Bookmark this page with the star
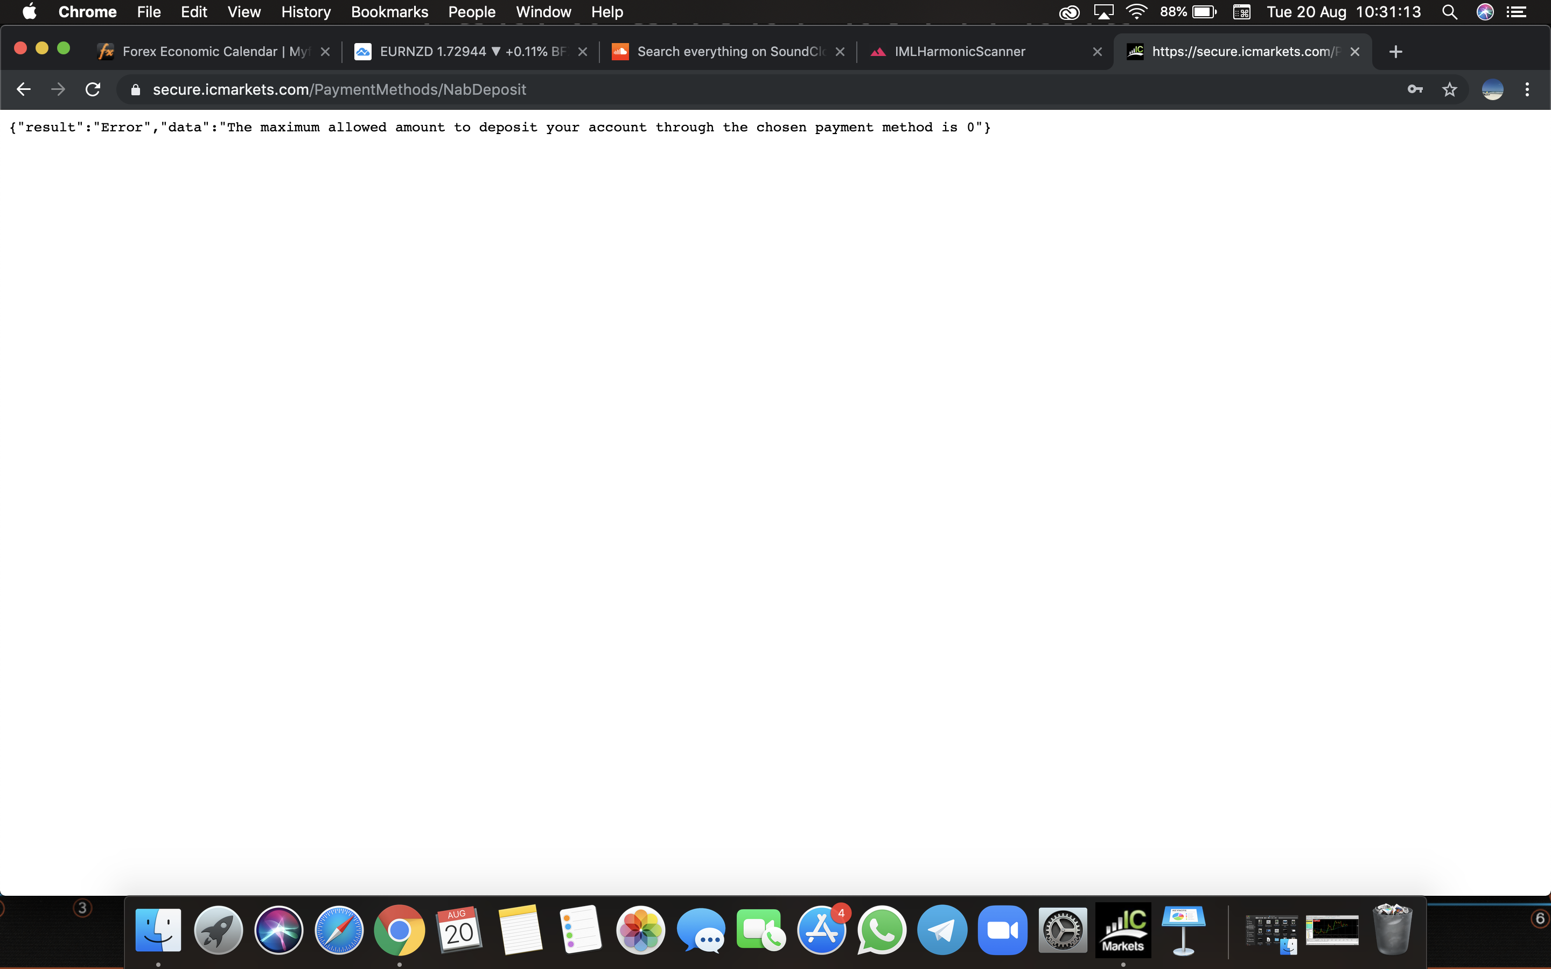Screen dimensions: 1551x969 (x=1450, y=90)
